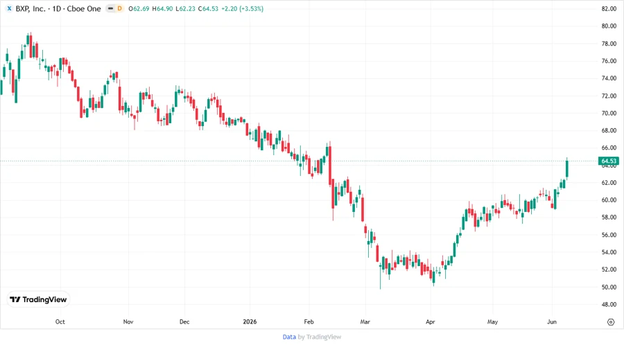Click the low value L62.23

[185, 9]
